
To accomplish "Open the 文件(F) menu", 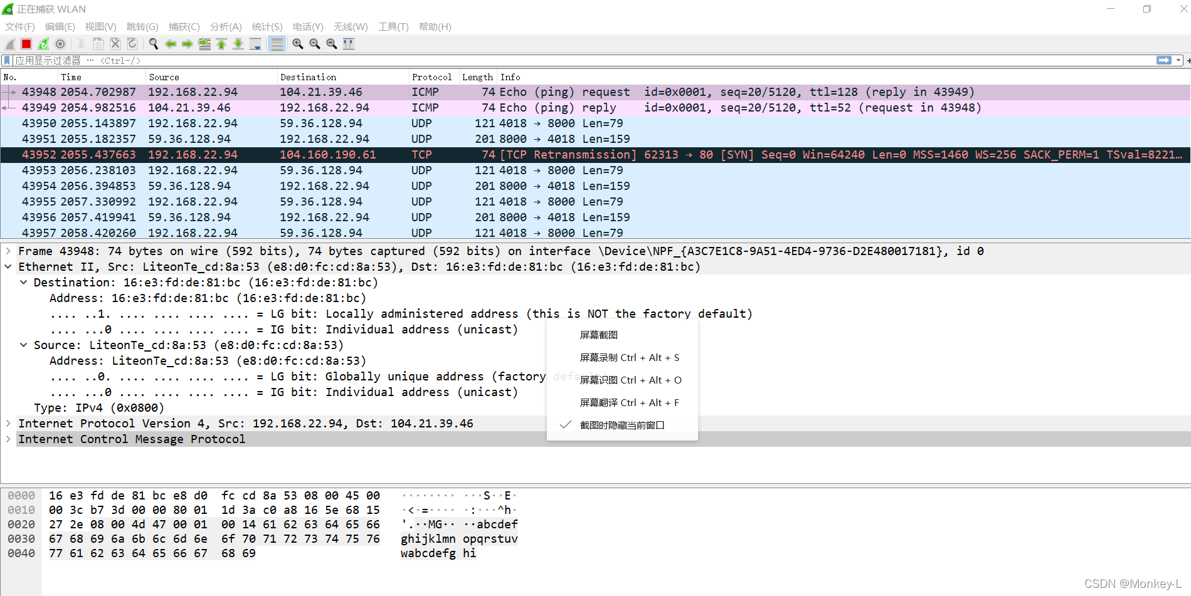I will tap(20, 27).
